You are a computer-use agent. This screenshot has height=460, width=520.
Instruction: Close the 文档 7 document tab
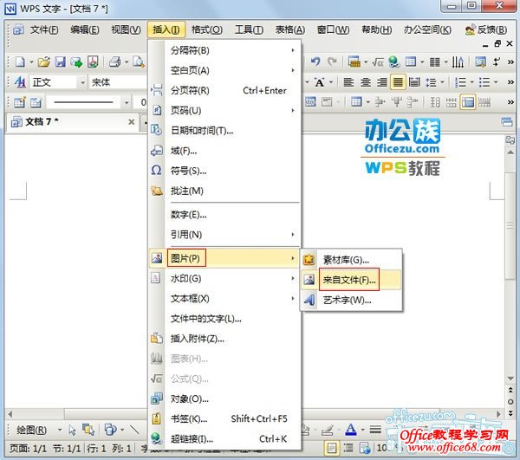132,122
